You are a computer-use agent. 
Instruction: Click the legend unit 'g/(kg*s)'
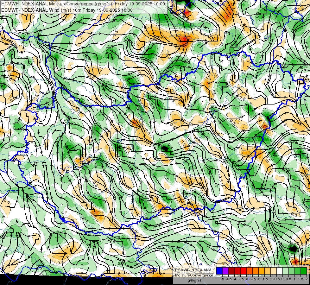click(194, 280)
